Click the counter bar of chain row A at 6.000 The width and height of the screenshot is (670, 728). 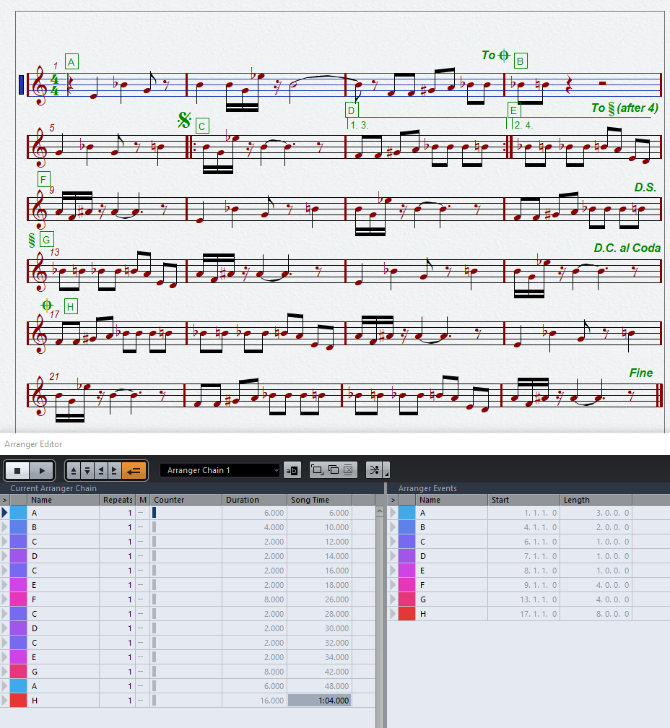coord(154,513)
